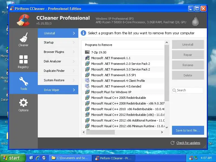Click the horizontal scroll left arrow

point(84,132)
